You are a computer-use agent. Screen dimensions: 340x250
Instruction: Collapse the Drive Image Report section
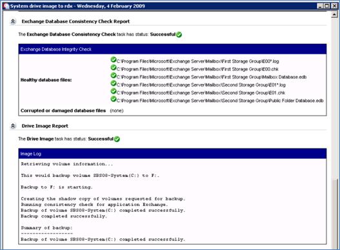(13, 126)
